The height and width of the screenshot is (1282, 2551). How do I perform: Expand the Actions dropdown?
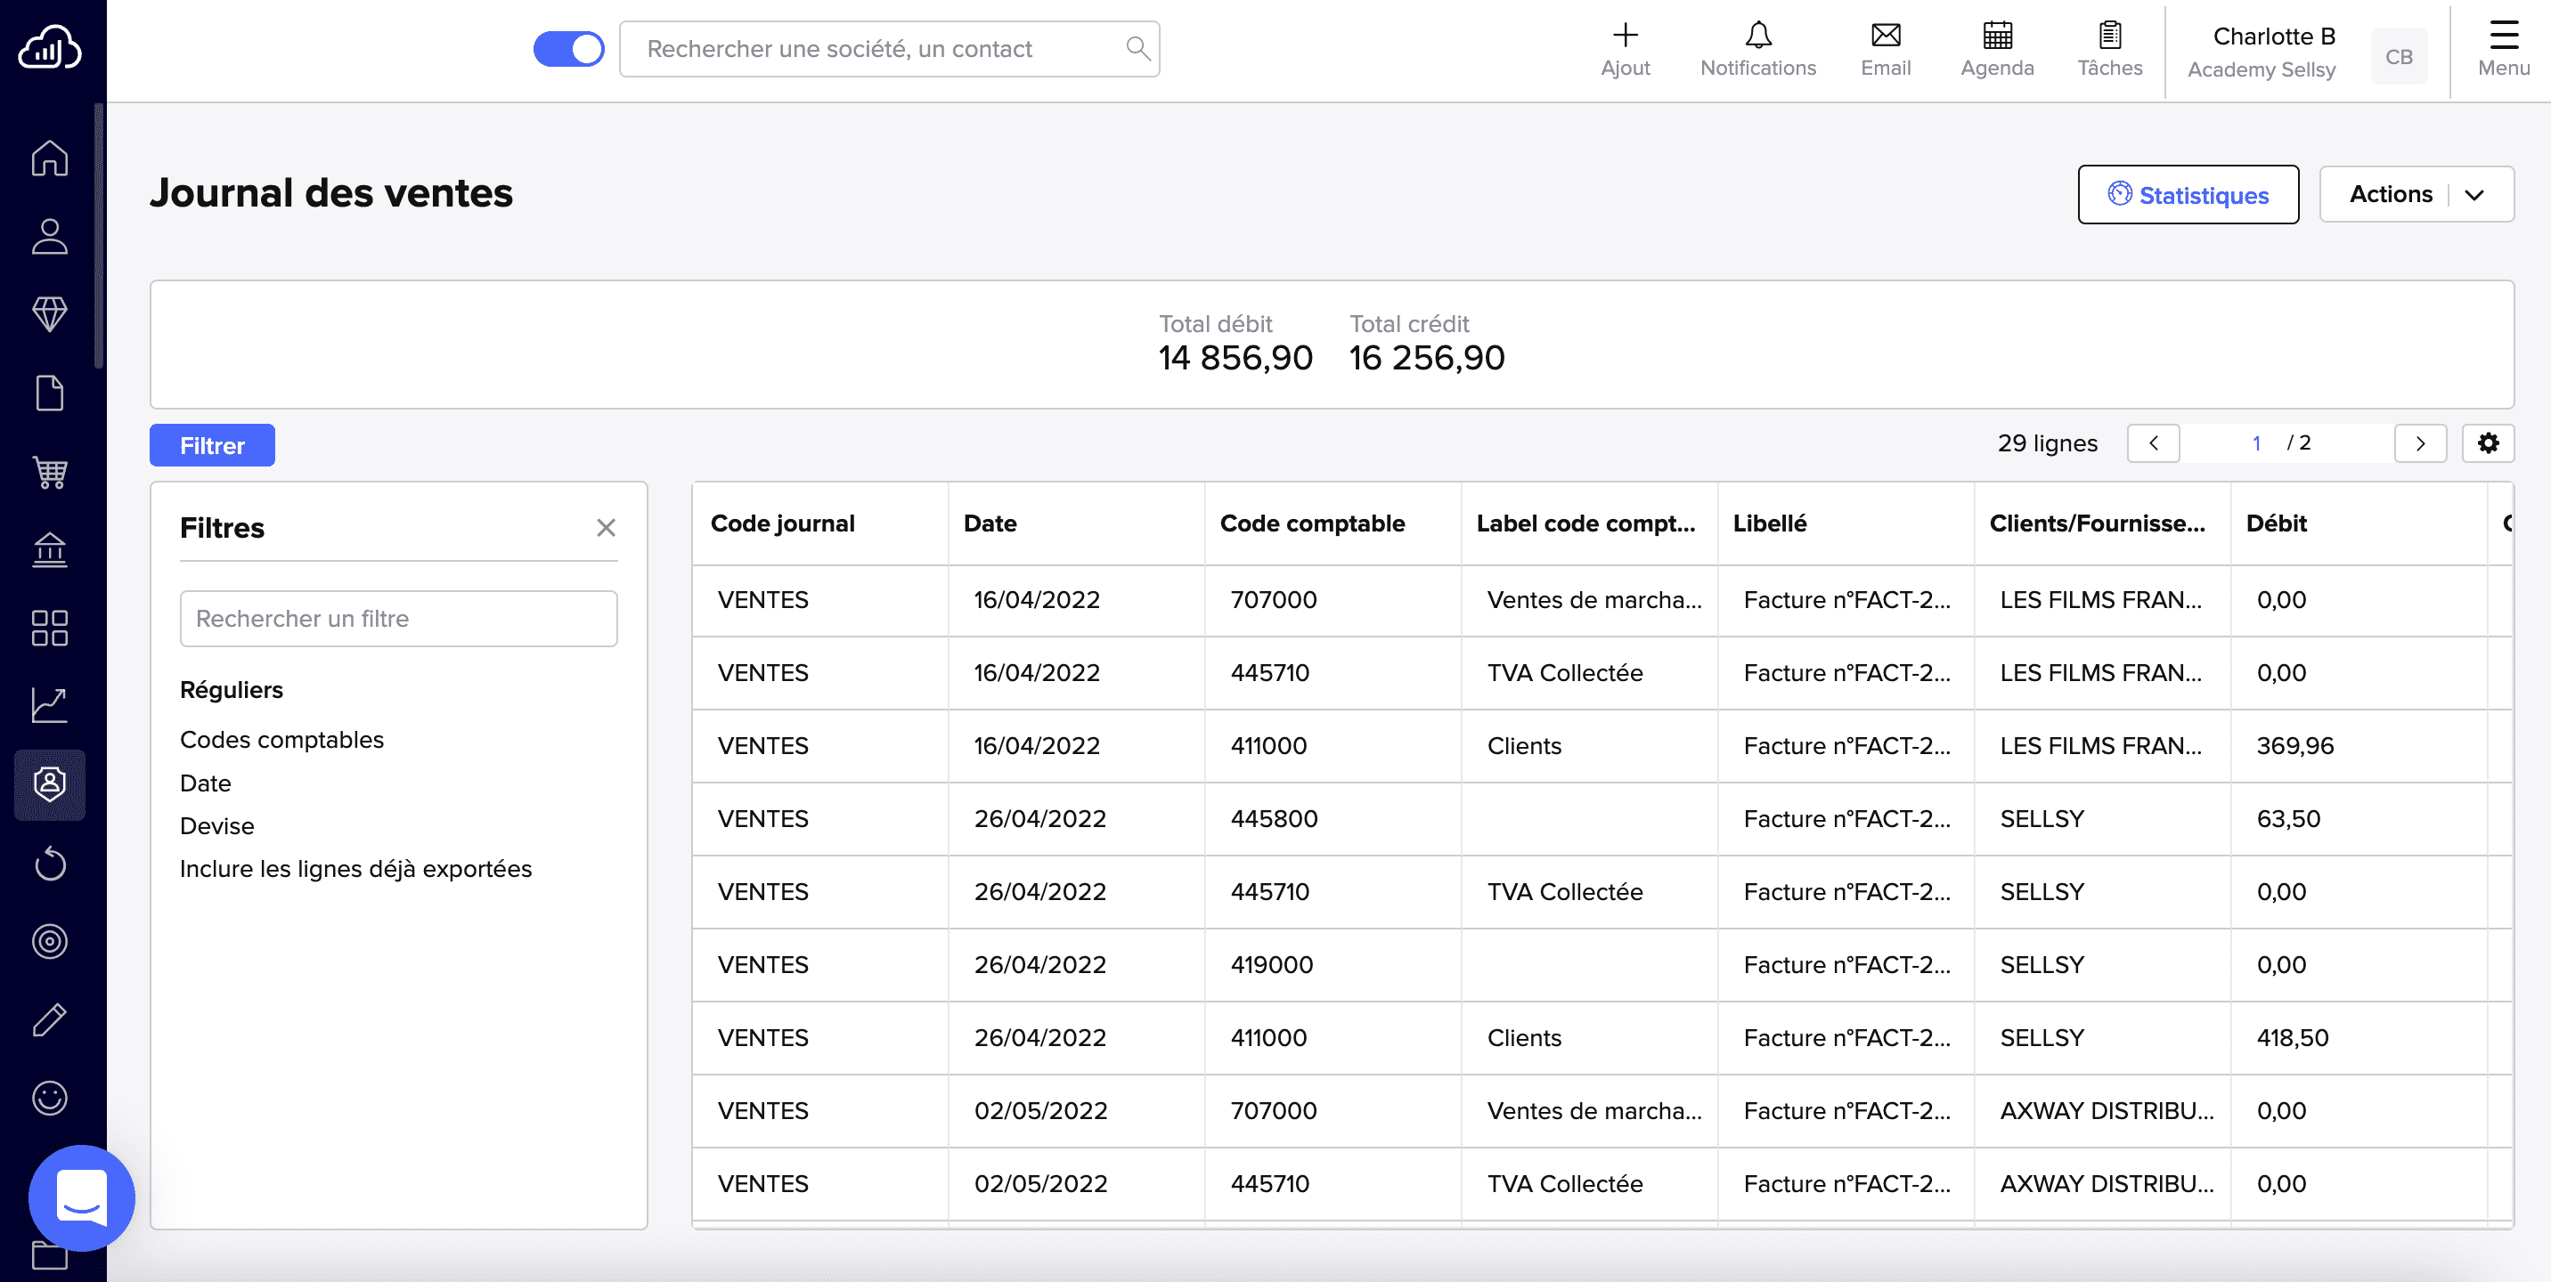[x=2416, y=194]
